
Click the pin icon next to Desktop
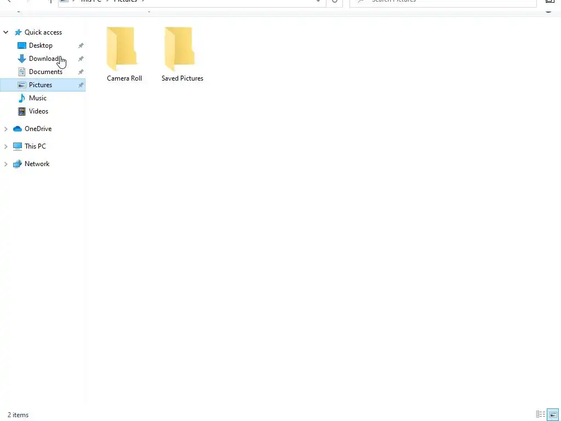tap(81, 45)
